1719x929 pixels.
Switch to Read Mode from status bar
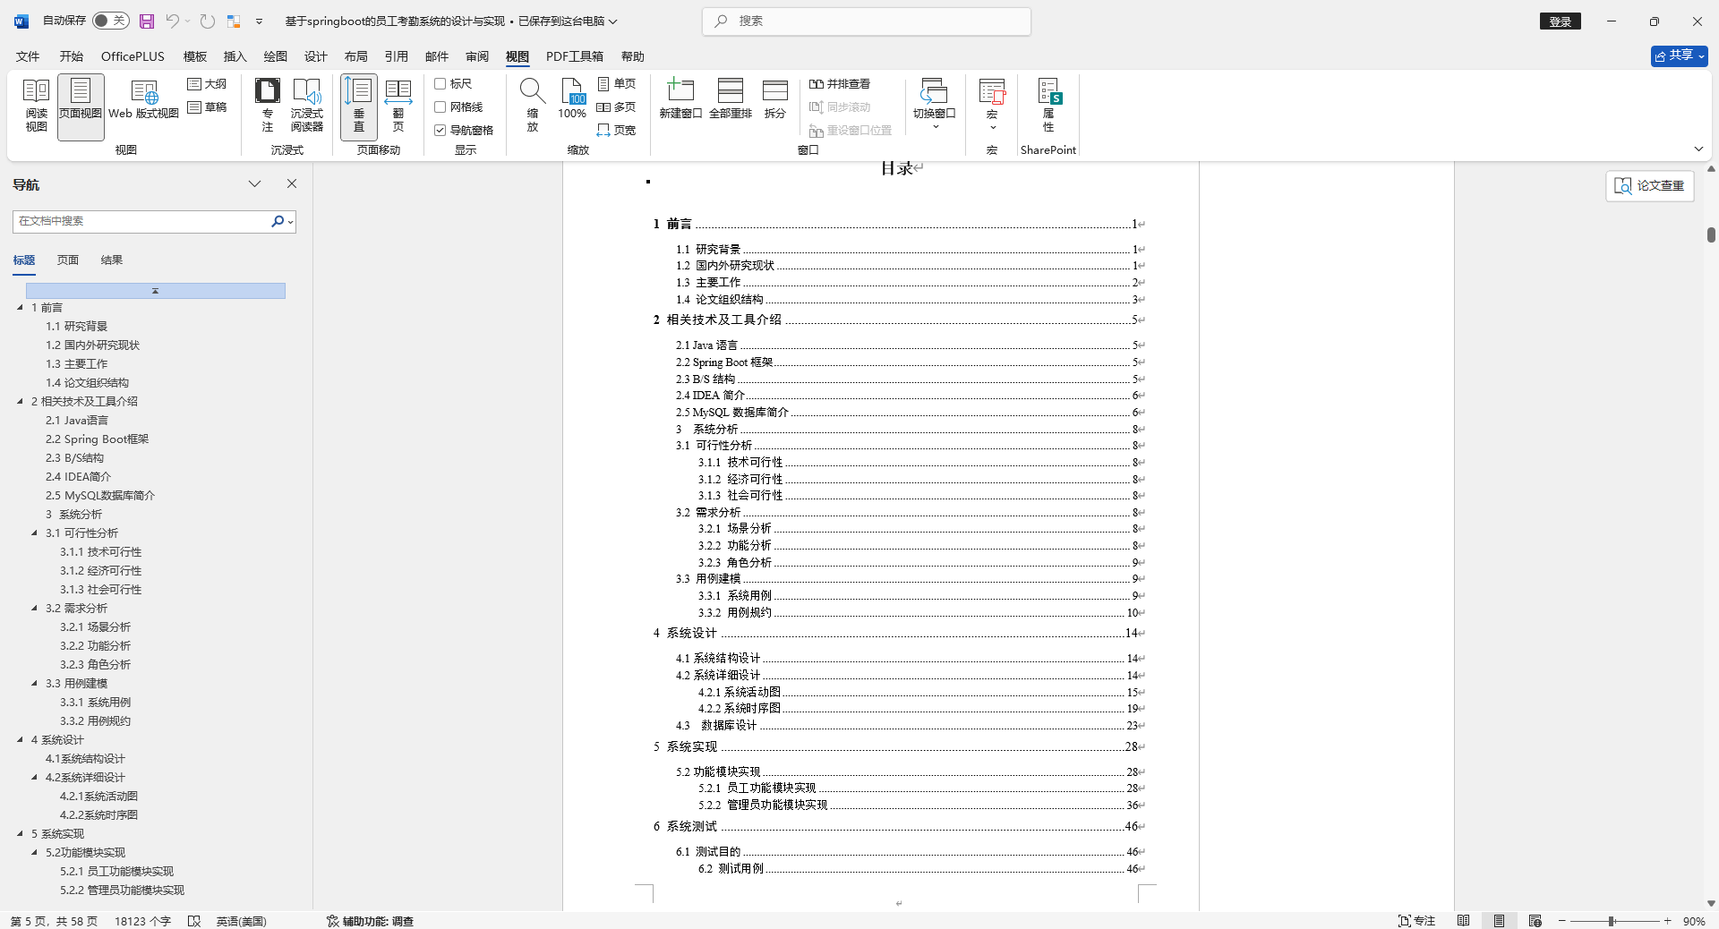click(x=1463, y=921)
